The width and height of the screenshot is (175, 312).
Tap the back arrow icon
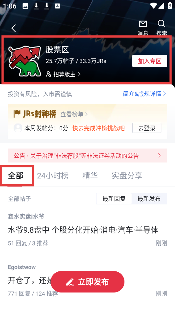[x=14, y=28]
